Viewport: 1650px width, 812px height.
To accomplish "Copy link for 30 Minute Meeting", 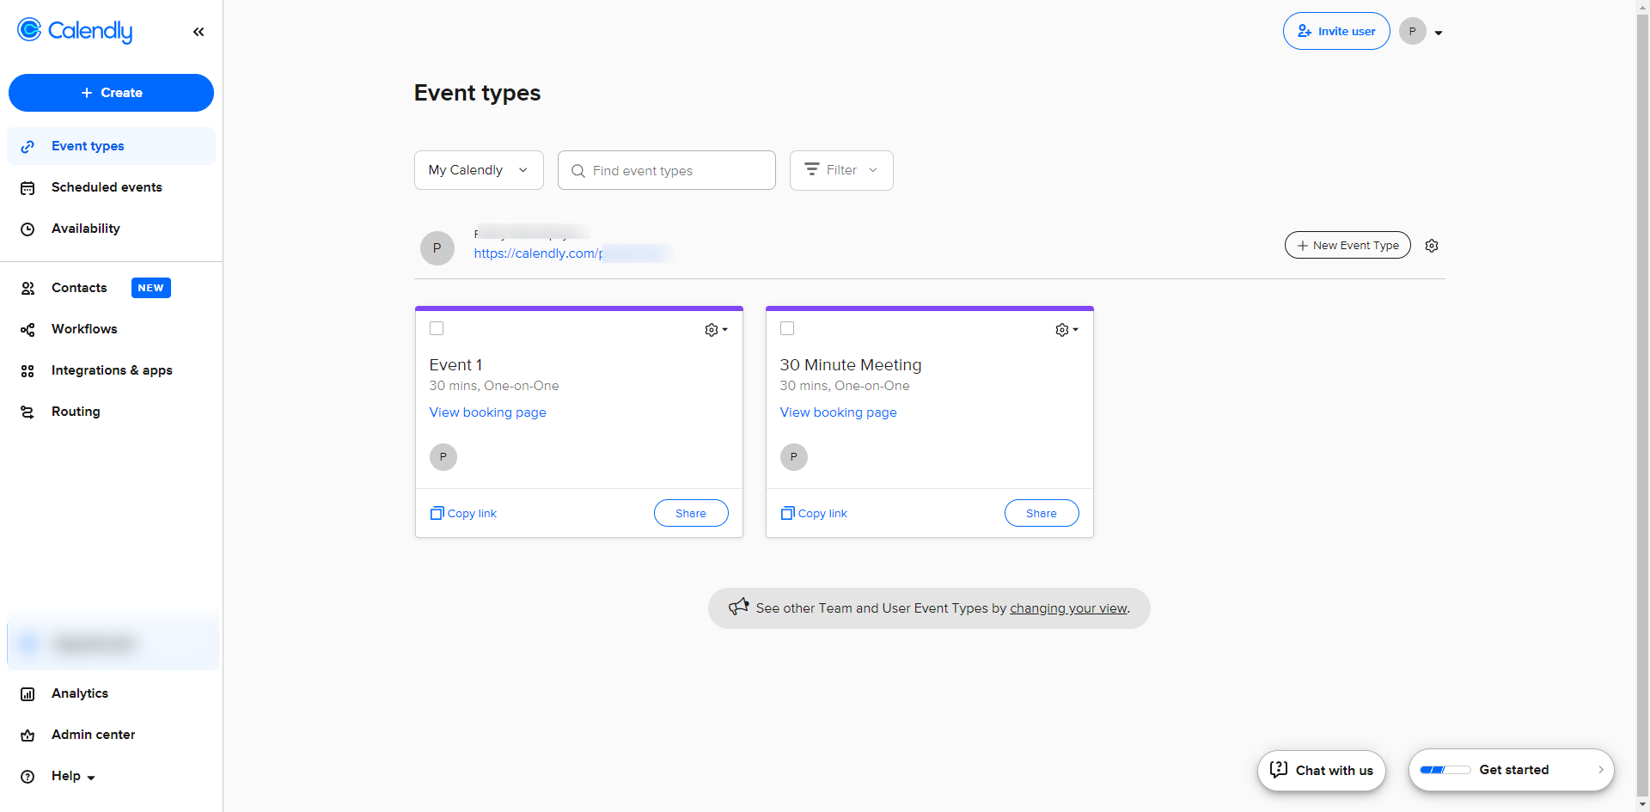I will (814, 513).
